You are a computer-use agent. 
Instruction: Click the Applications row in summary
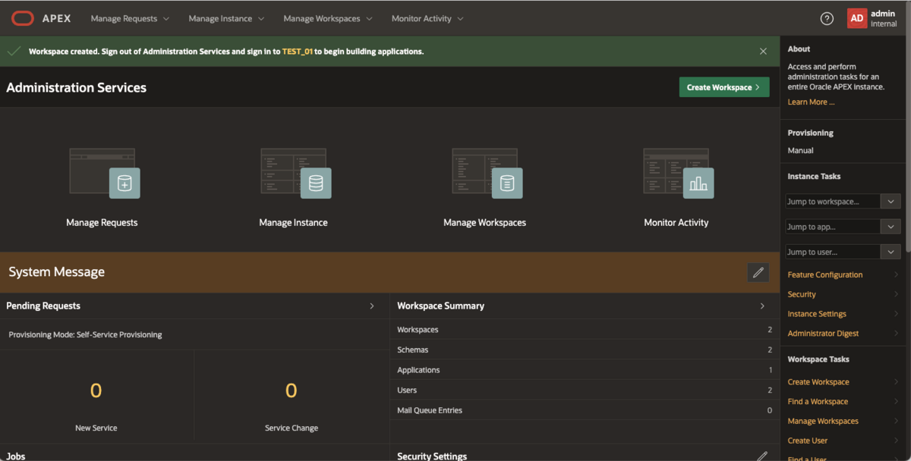[x=585, y=370]
